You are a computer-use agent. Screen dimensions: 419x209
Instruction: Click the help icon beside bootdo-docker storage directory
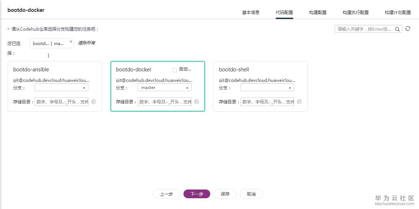pos(197,102)
